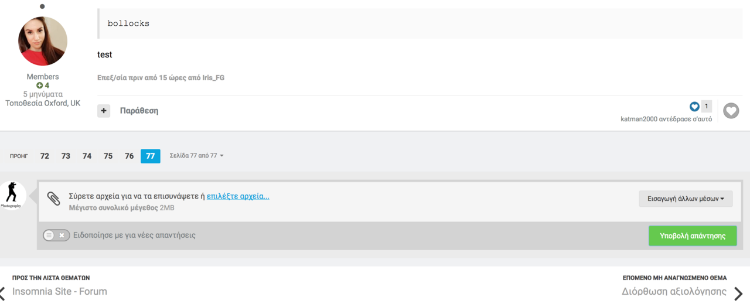This screenshot has height=307, width=750.
Task: Click the paperclip attachment icon
Action: 53,199
